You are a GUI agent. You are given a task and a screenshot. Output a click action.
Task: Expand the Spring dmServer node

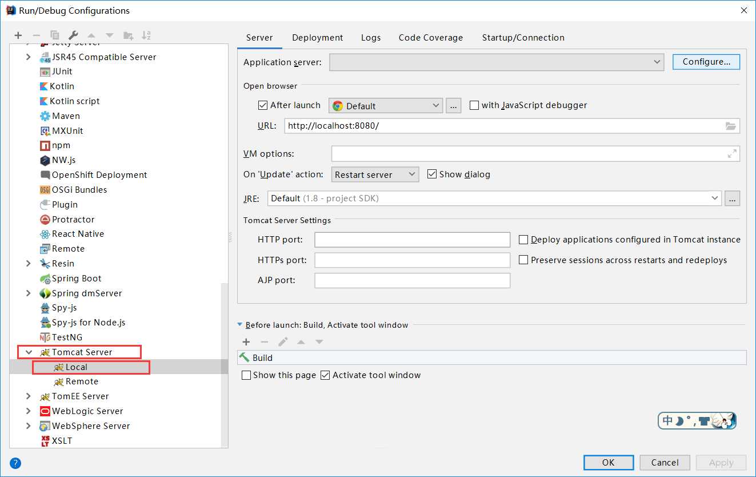coord(29,293)
